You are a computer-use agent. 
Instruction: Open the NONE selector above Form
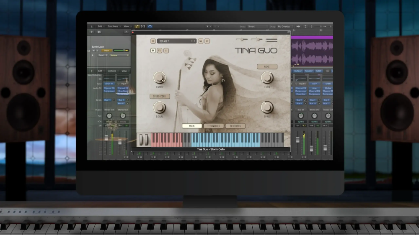[x=267, y=66]
